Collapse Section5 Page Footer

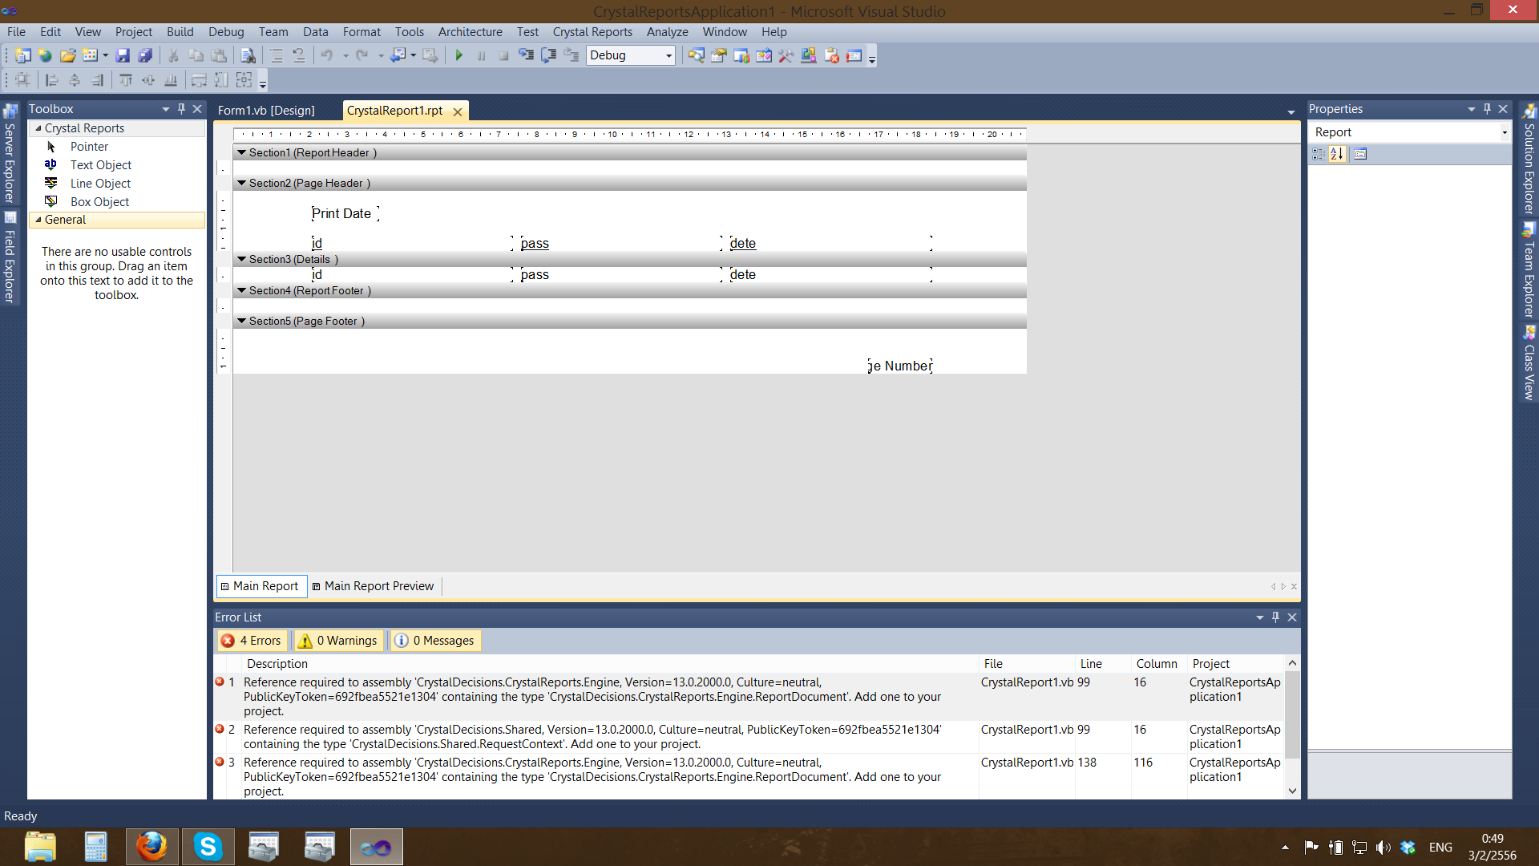[241, 321]
